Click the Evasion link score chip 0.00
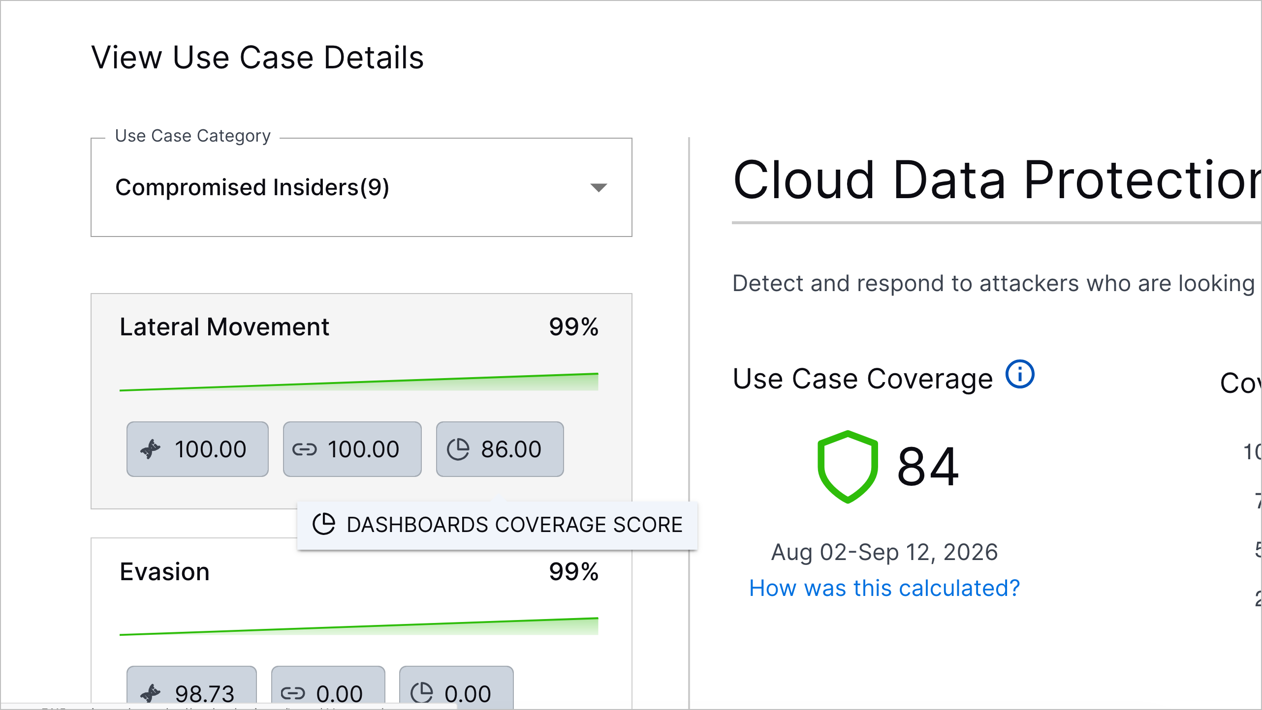Screen dimensions: 1262x710 328,688
